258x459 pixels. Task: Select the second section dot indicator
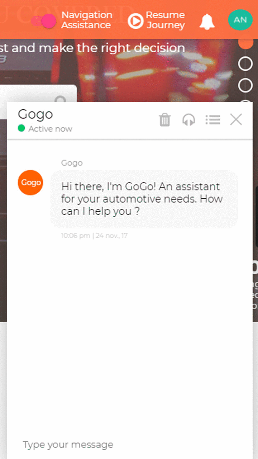245,64
